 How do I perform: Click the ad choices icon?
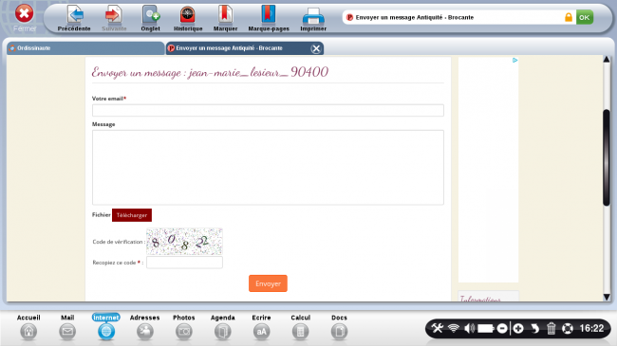(x=514, y=60)
